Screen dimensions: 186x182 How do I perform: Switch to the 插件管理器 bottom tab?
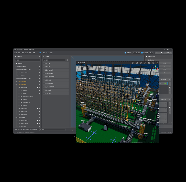pos(26,129)
